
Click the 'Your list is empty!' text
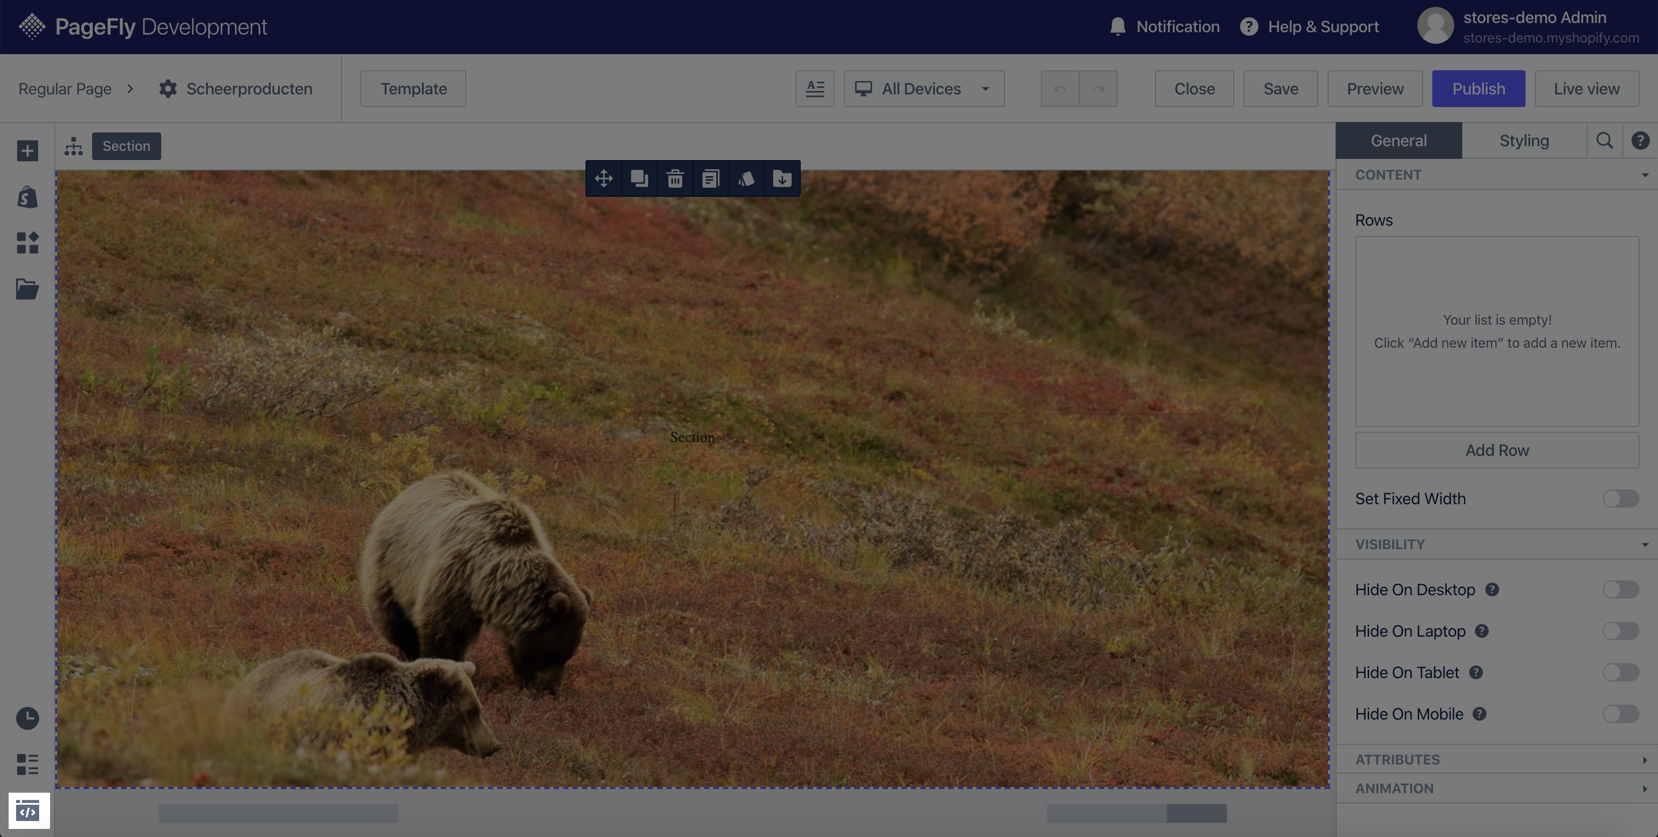pos(1496,319)
